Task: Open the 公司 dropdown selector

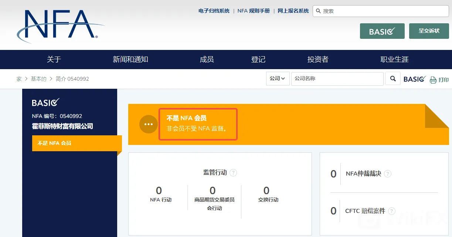Action: [278, 79]
